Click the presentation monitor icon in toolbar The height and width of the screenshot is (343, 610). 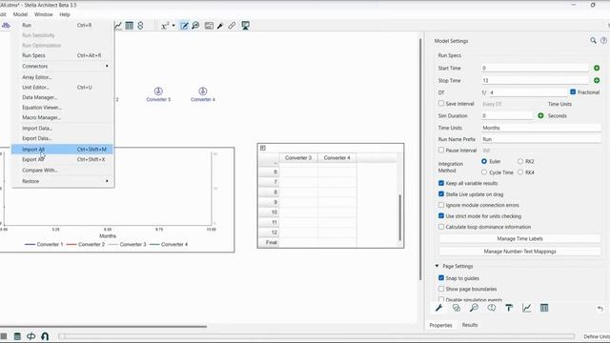coord(246,26)
